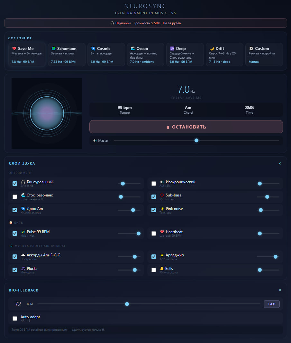This screenshot has height=343, width=291.
Task: Click the Остановить button
Action: [186, 127]
